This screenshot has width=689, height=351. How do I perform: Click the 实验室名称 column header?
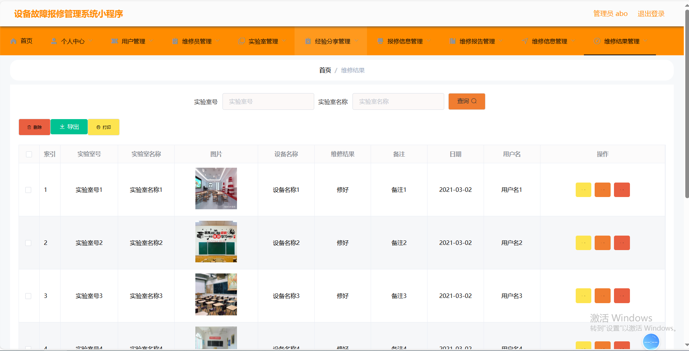coord(146,154)
